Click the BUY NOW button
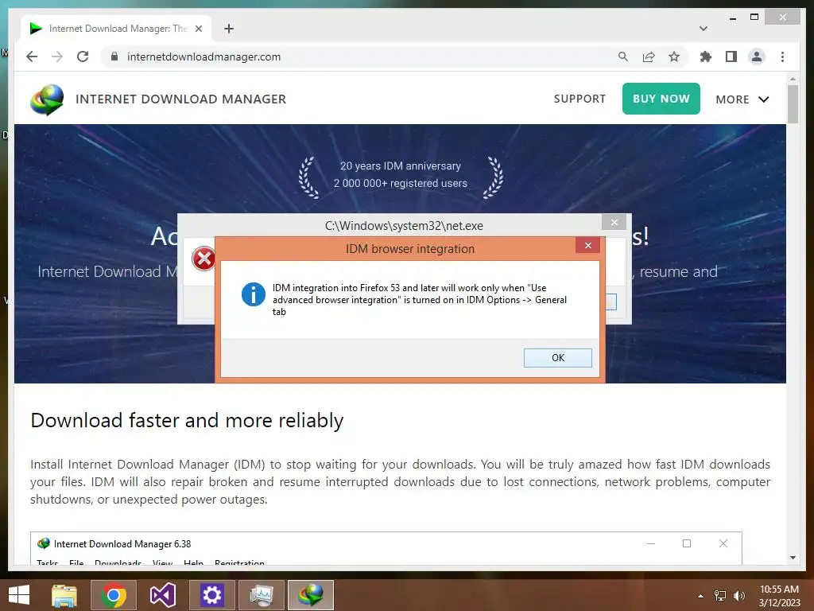 [661, 99]
